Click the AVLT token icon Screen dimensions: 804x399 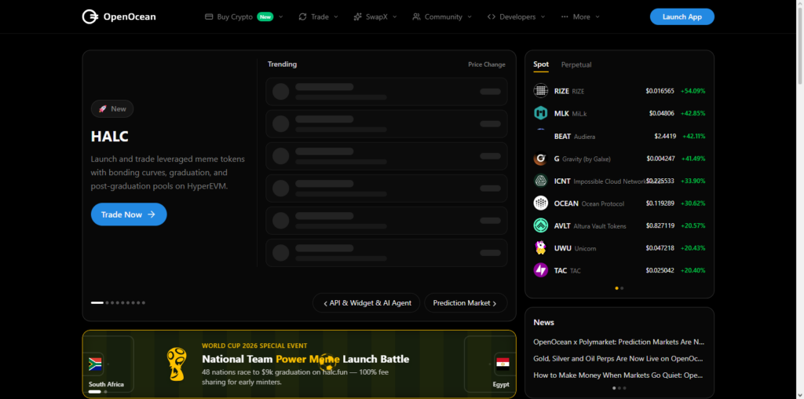click(x=540, y=225)
